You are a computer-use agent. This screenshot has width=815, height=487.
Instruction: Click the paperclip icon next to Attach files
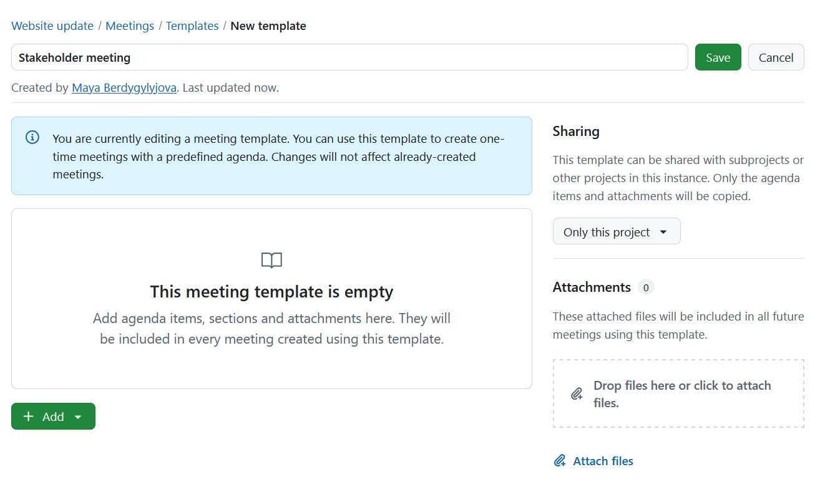coord(559,460)
